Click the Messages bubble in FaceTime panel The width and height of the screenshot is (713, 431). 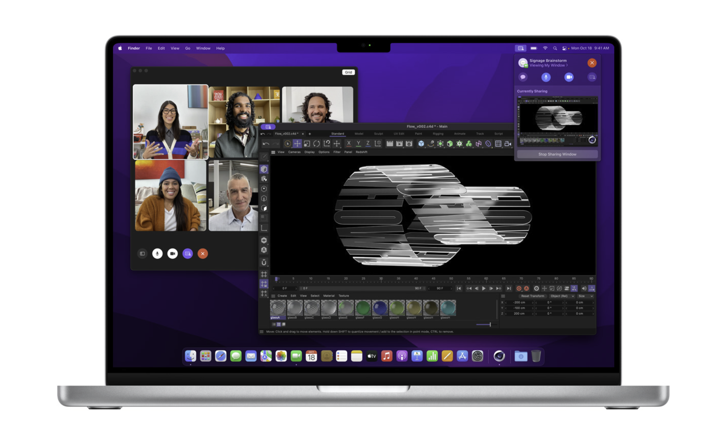523,77
